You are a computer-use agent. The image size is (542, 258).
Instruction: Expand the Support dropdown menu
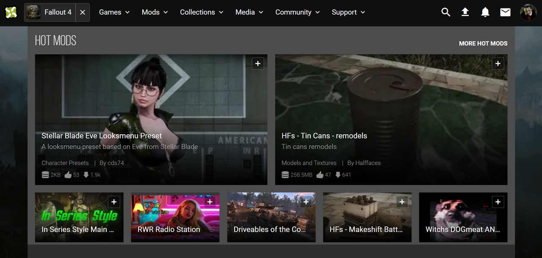(348, 12)
